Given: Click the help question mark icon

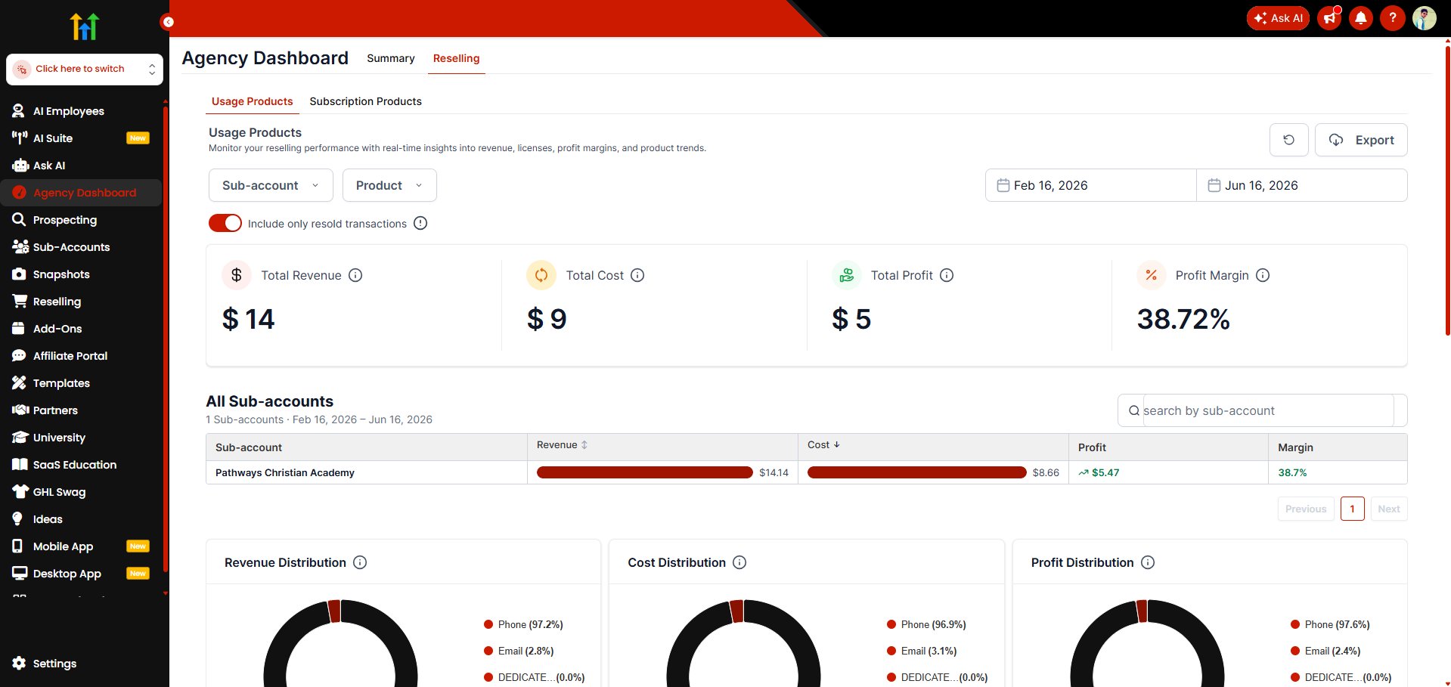Looking at the screenshot, I should pos(1392,17).
